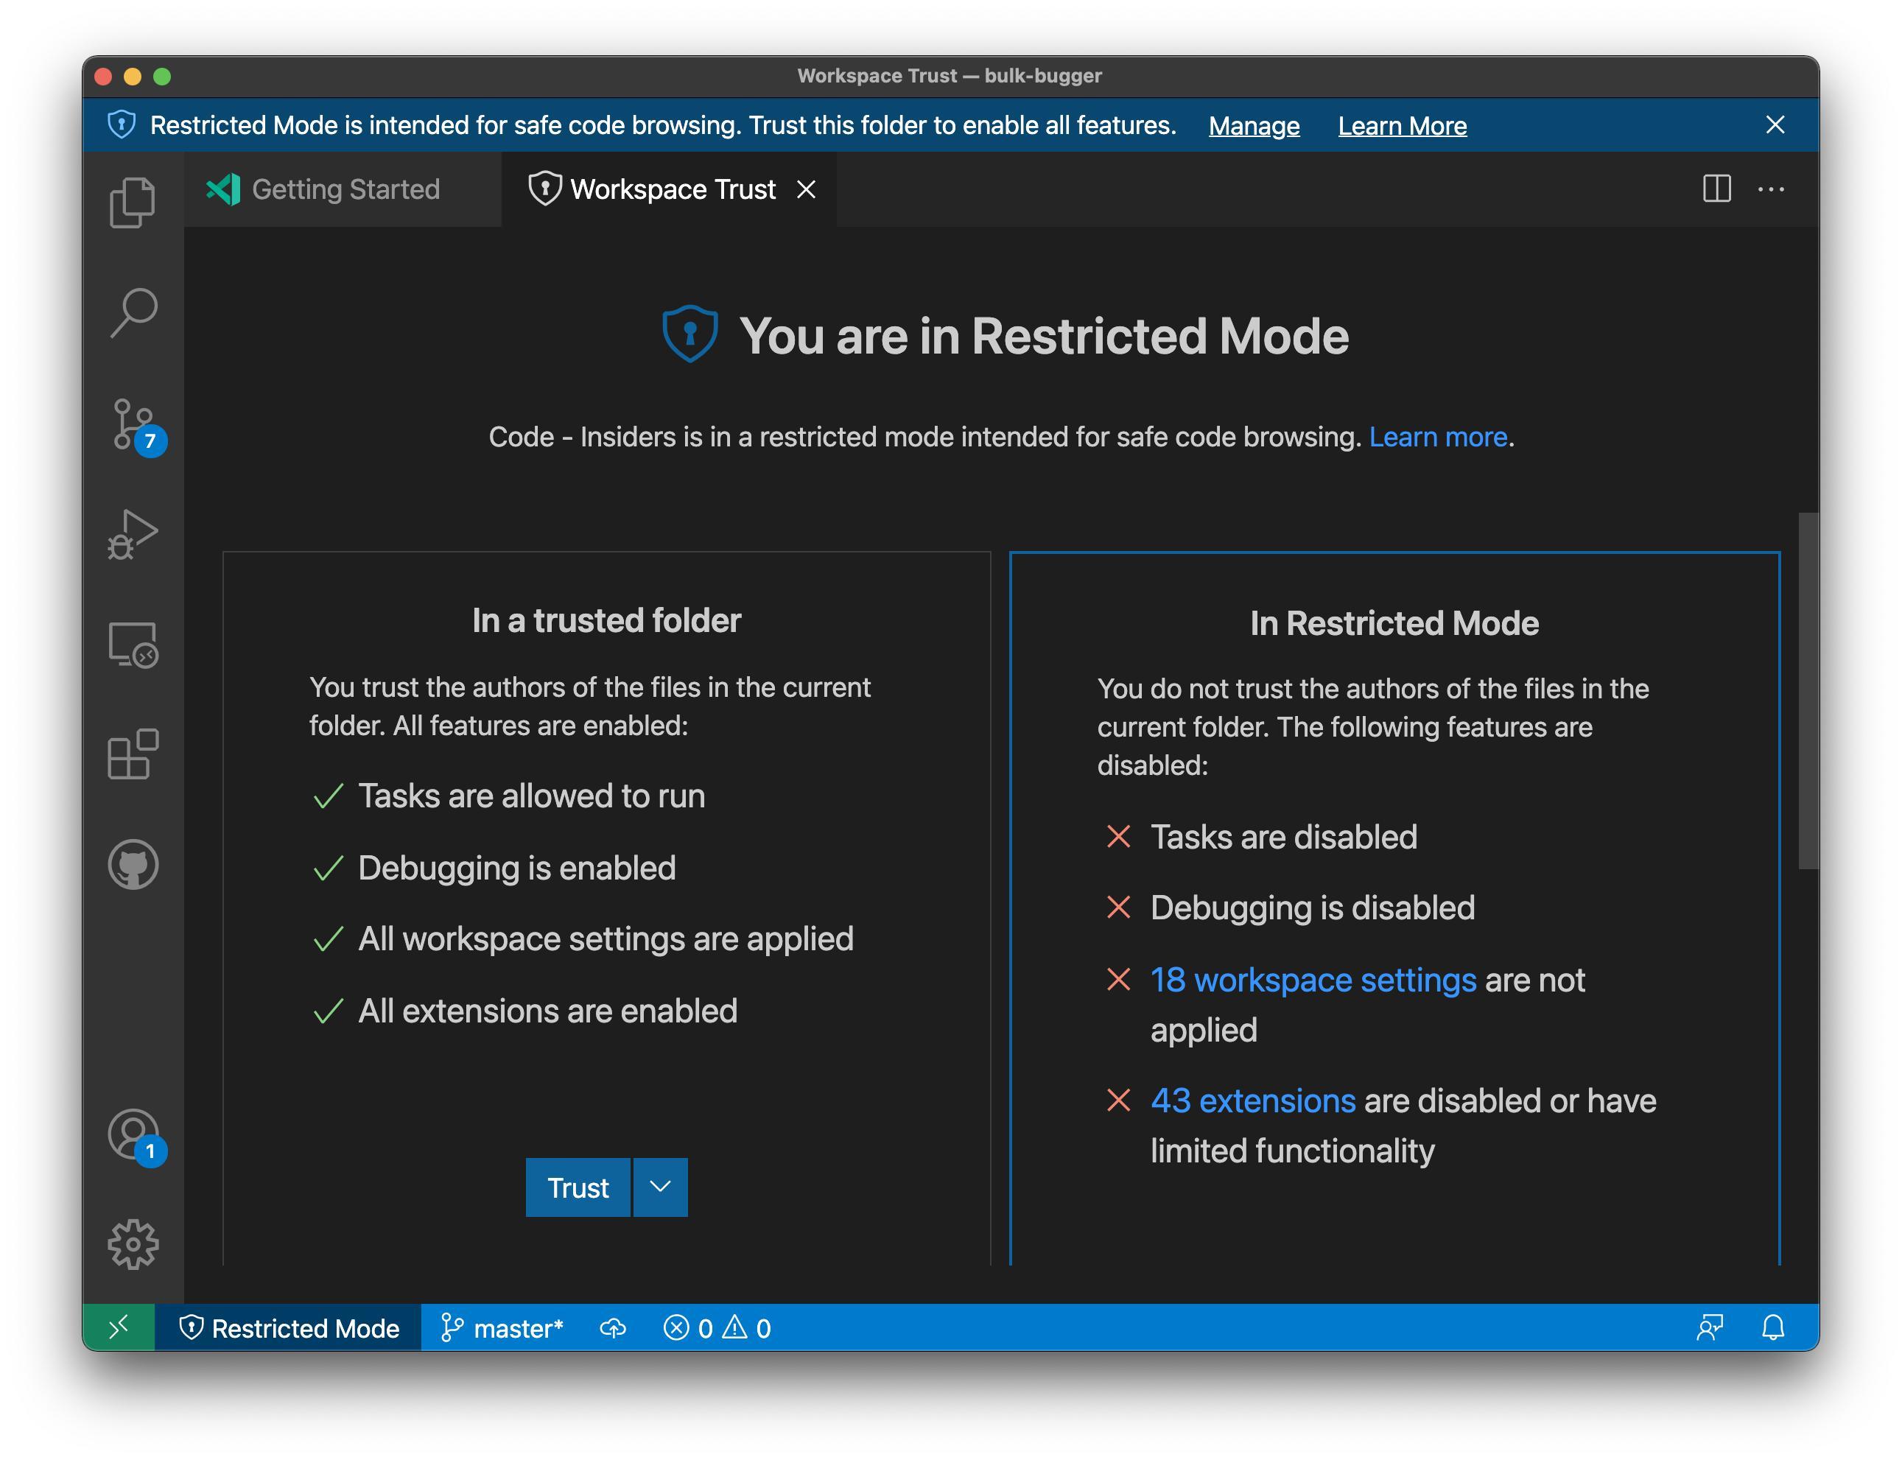Viewport: 1902px width, 1460px height.
Task: Click the editor vertical scrollbar
Action: (1808, 690)
